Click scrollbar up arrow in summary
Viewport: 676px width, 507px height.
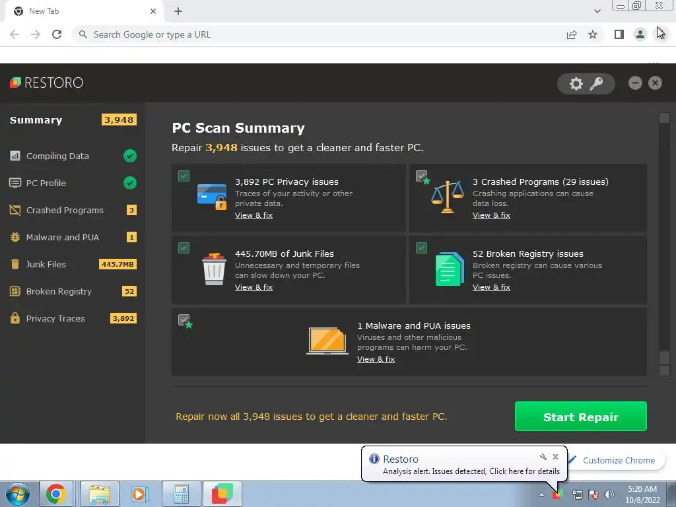click(664, 118)
